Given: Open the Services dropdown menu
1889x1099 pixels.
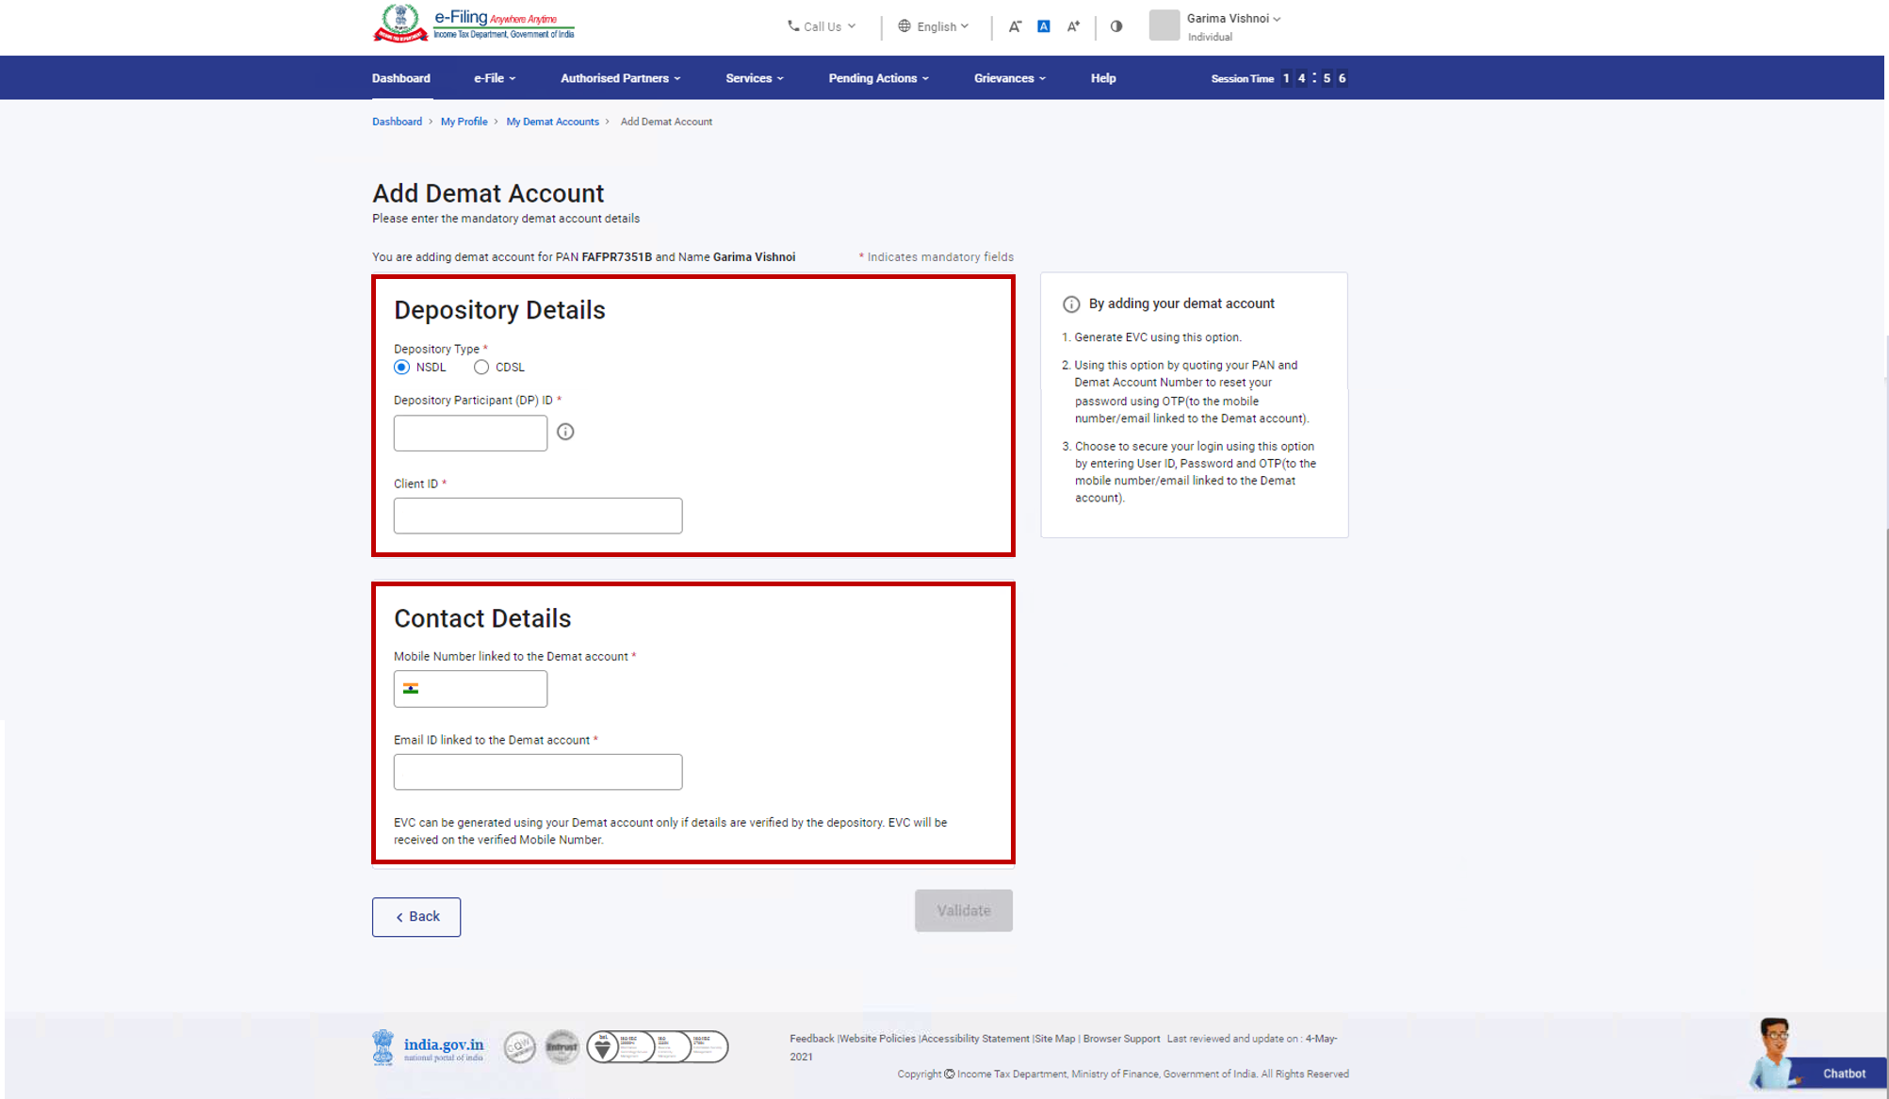Looking at the screenshot, I should coord(754,78).
